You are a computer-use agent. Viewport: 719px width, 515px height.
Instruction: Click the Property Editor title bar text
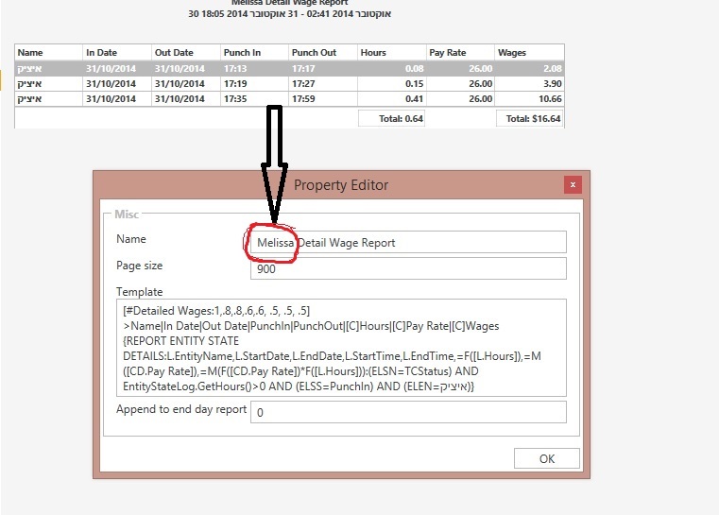click(x=341, y=185)
